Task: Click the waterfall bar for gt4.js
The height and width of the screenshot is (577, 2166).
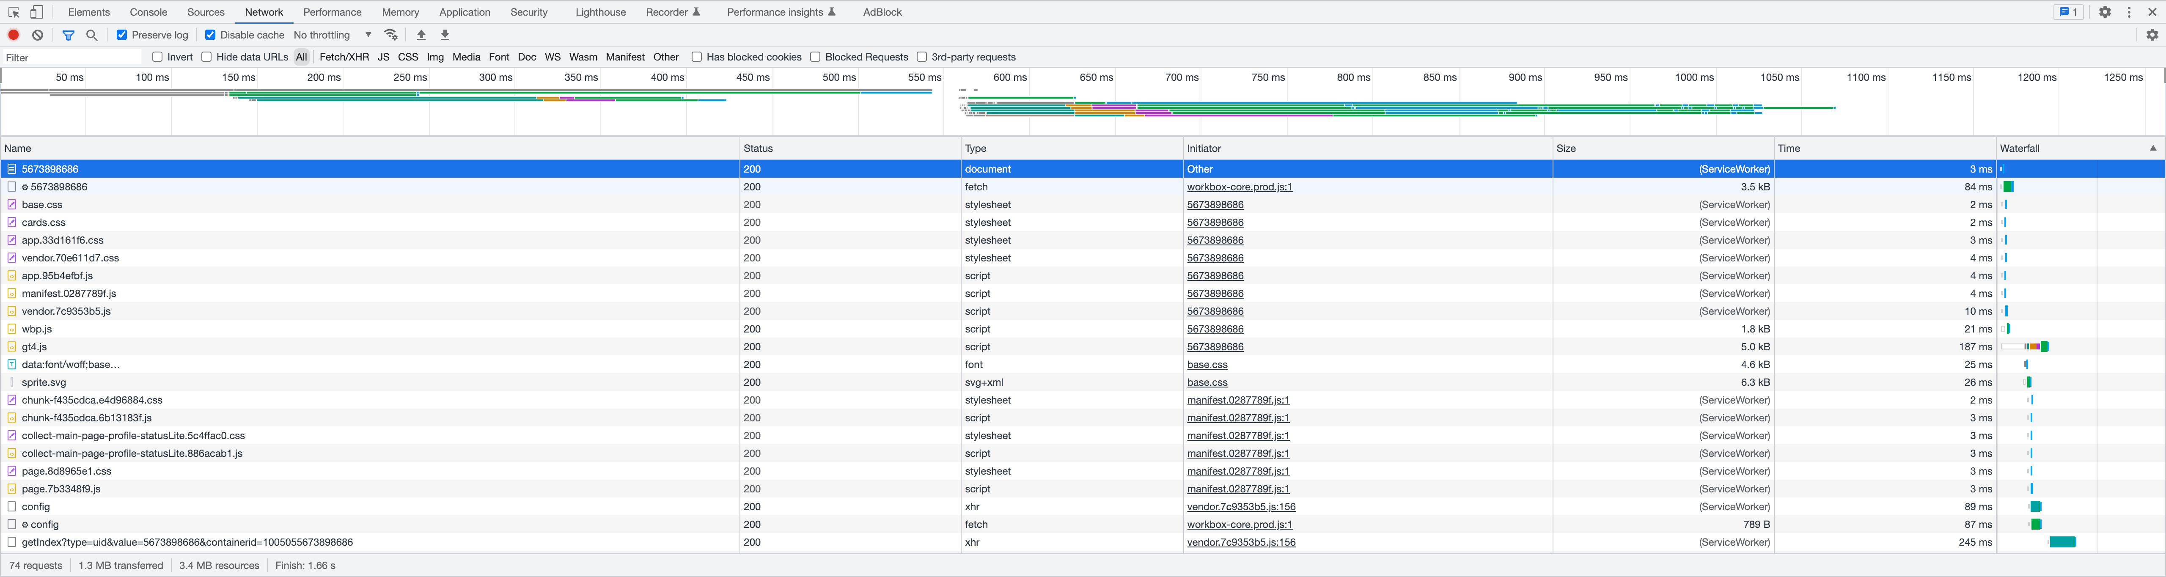Action: click(2025, 346)
